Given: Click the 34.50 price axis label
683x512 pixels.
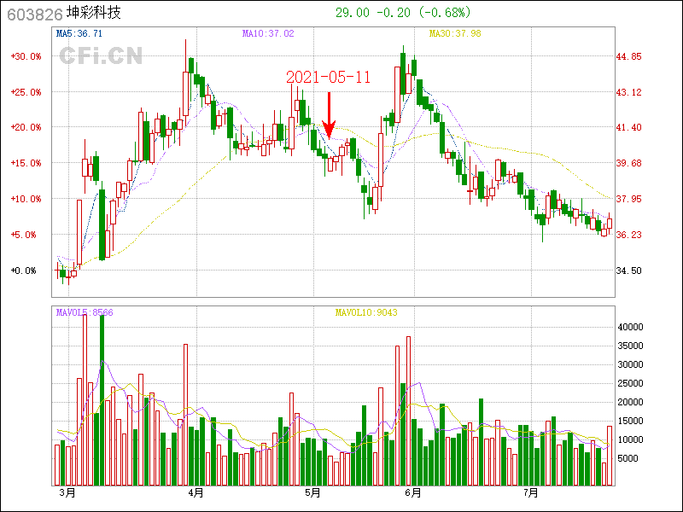Looking at the screenshot, I should 629,271.
